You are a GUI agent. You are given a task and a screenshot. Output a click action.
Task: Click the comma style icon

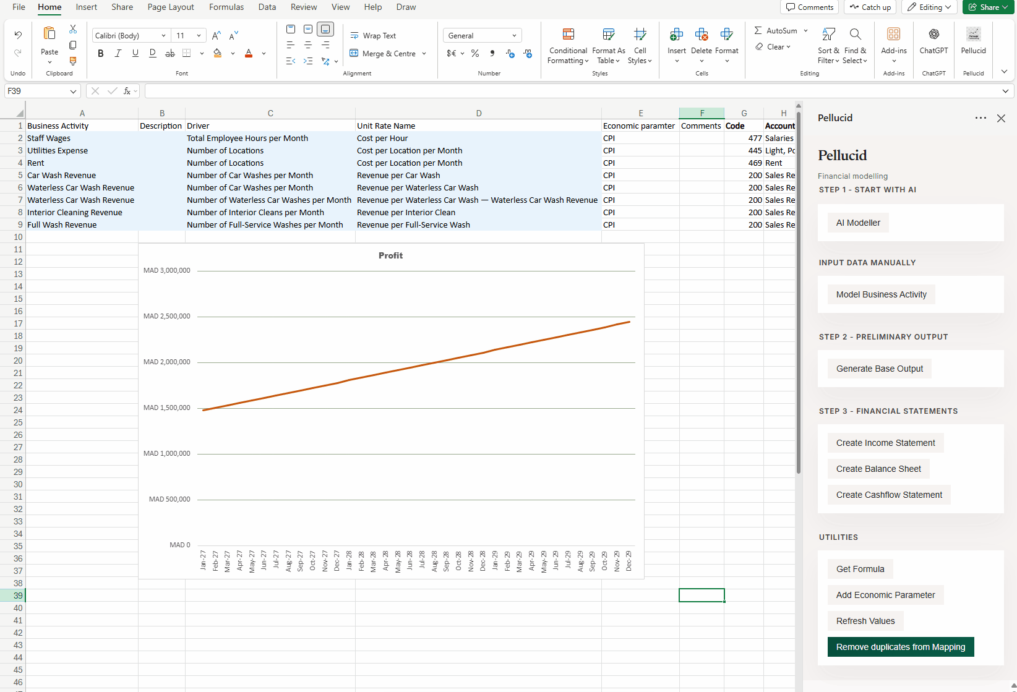492,54
